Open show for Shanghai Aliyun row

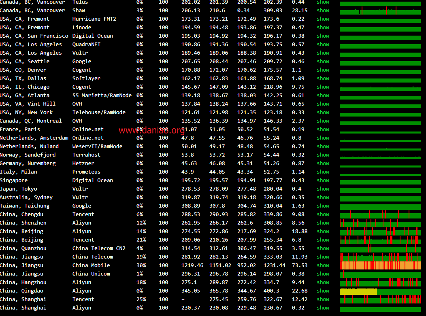(323, 308)
